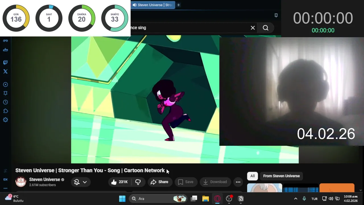The width and height of the screenshot is (364, 205).
Task: Open the Steven Universe channel name link
Action: tap(44, 179)
